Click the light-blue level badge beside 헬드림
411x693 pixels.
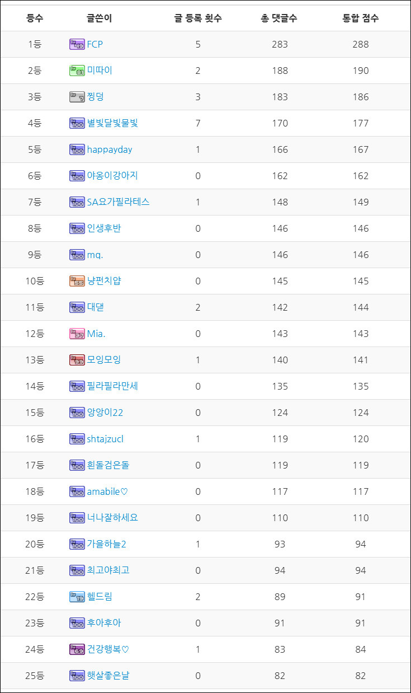click(77, 597)
